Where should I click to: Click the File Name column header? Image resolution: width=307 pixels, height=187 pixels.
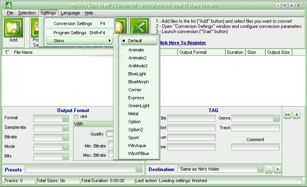point(23,52)
